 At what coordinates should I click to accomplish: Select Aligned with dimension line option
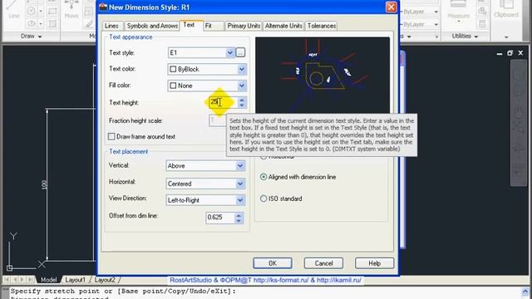click(x=264, y=177)
